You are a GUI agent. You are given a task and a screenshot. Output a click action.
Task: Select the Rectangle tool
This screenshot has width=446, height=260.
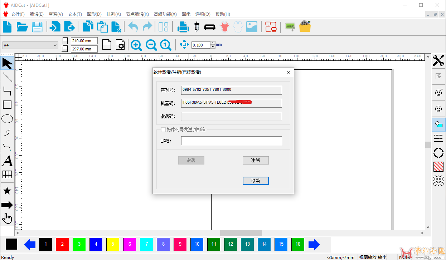7,104
